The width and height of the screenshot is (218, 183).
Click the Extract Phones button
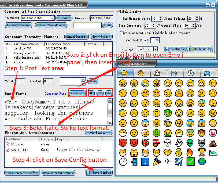click(x=18, y=25)
